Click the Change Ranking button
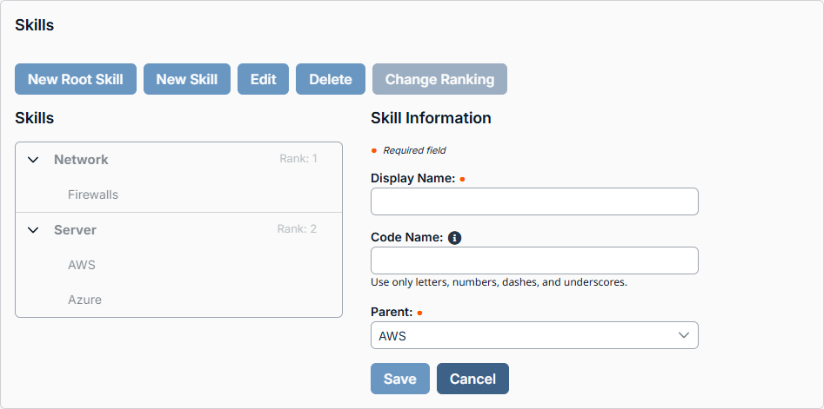 click(x=439, y=79)
